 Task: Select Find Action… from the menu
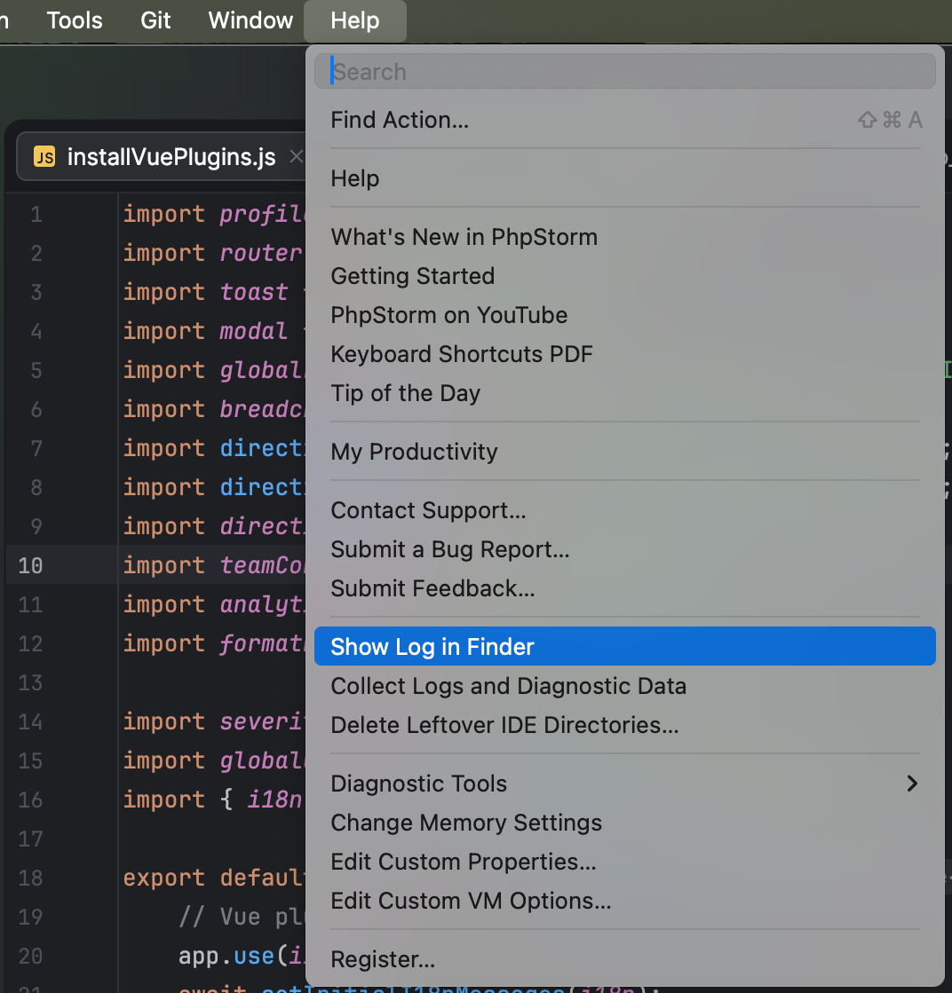click(400, 120)
